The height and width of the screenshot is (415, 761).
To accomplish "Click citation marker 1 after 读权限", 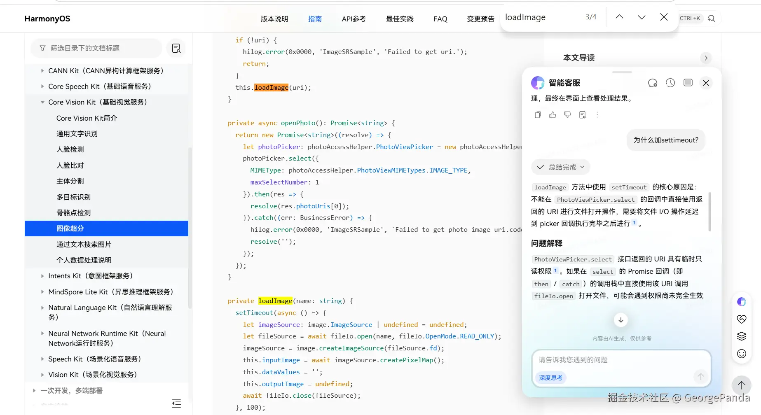I will click(555, 270).
